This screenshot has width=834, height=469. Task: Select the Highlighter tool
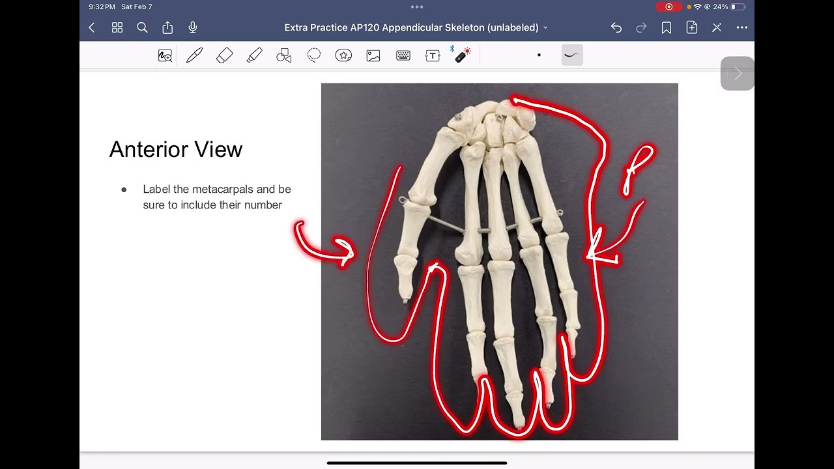(x=254, y=56)
